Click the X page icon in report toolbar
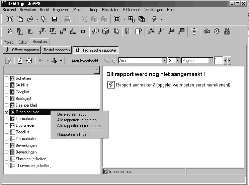Image resolution: width=249 pixels, height=185 pixels. tap(20, 61)
